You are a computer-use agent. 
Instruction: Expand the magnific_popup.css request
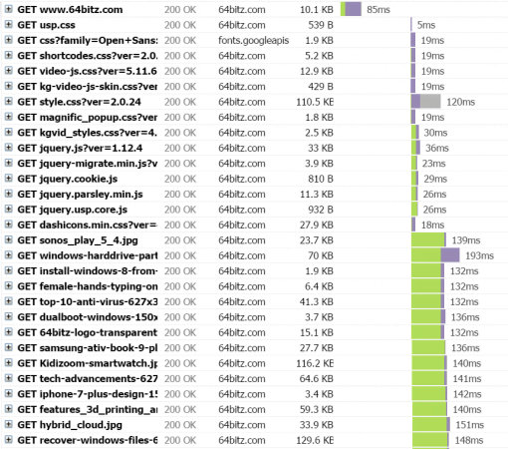(x=9, y=117)
